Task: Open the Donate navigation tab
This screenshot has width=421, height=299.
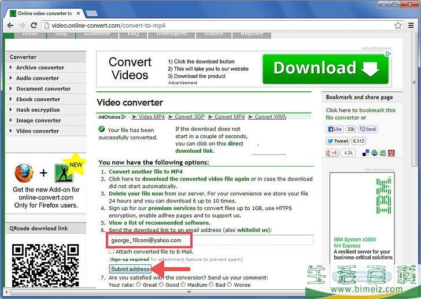Action: (x=214, y=35)
